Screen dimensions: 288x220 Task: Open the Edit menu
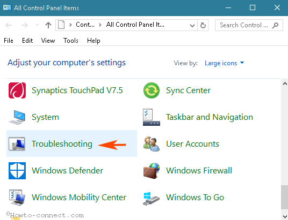point(27,41)
